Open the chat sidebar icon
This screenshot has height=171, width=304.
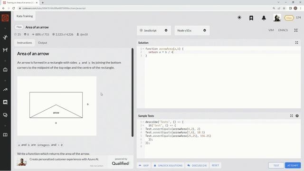click(5, 102)
